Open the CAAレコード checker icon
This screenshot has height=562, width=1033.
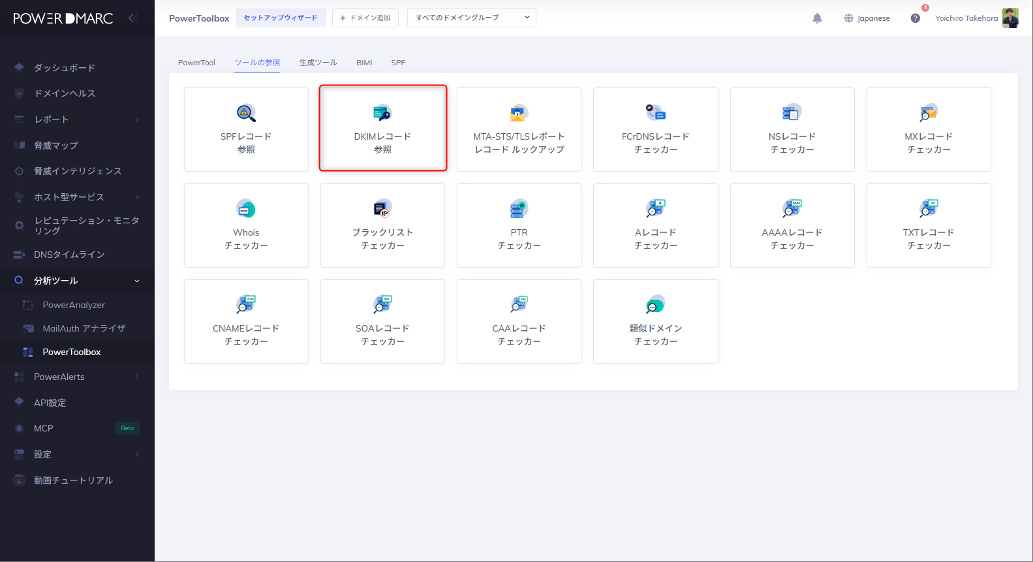pyautogui.click(x=519, y=305)
